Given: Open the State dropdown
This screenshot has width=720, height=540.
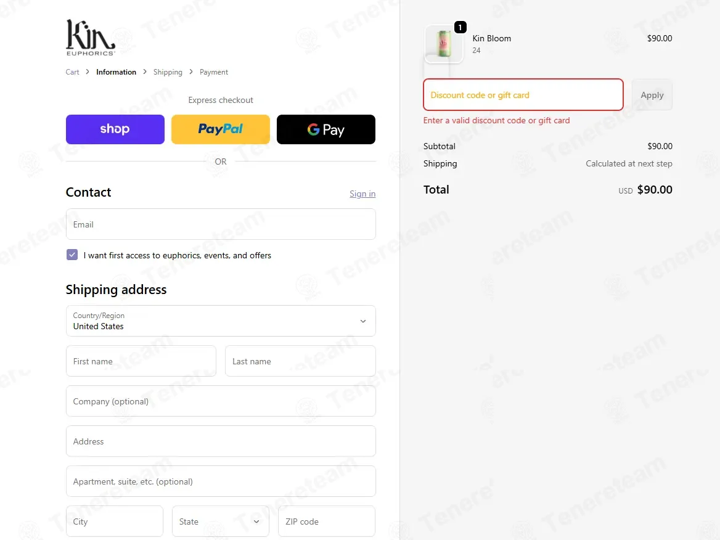Looking at the screenshot, I should (x=221, y=521).
